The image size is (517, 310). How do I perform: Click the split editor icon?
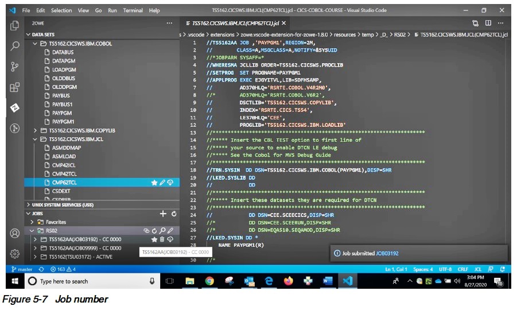488,24
